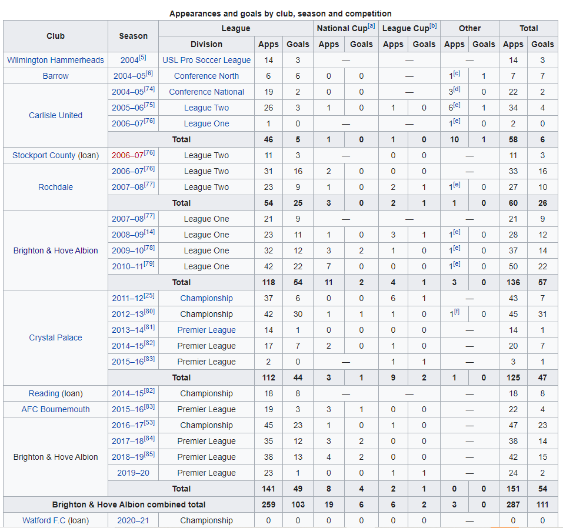Click the Premier League link for 2013–14
The width and height of the screenshot is (563, 528).
(206, 330)
